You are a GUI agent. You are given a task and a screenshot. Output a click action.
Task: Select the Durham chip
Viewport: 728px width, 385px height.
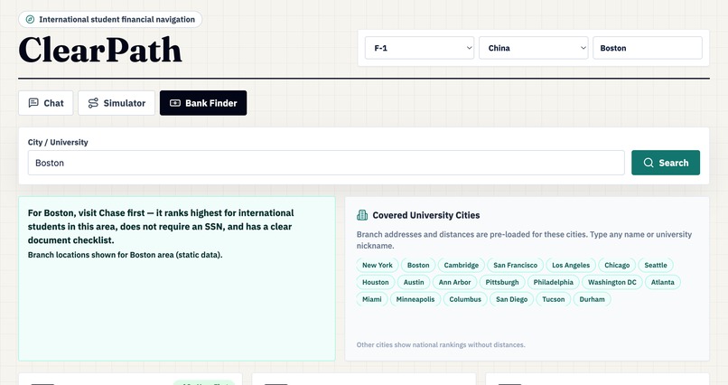[x=592, y=299]
